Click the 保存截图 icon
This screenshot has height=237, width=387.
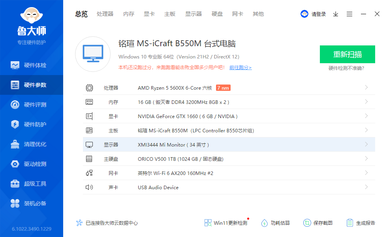319,223
